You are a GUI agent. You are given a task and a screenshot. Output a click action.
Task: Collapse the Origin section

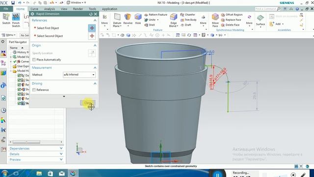[x=95, y=45]
